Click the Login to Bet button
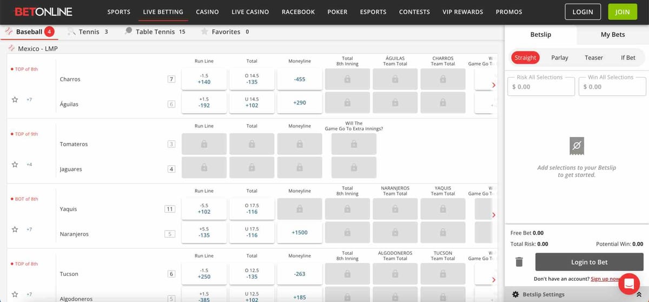 589,262
